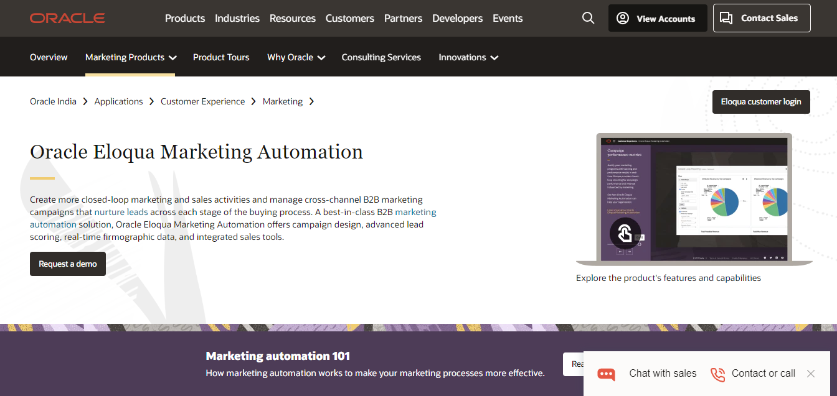Follow the Oracle India breadcrumb link
This screenshot has width=837, height=396.
53,101
